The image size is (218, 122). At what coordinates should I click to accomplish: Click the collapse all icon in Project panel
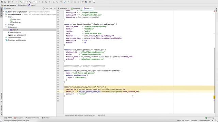(x=47, y=8)
